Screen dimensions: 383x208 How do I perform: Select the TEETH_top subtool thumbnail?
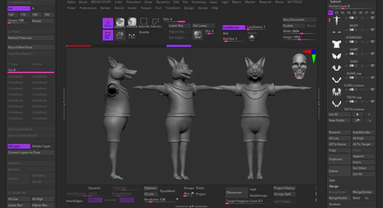pyautogui.click(x=337, y=92)
